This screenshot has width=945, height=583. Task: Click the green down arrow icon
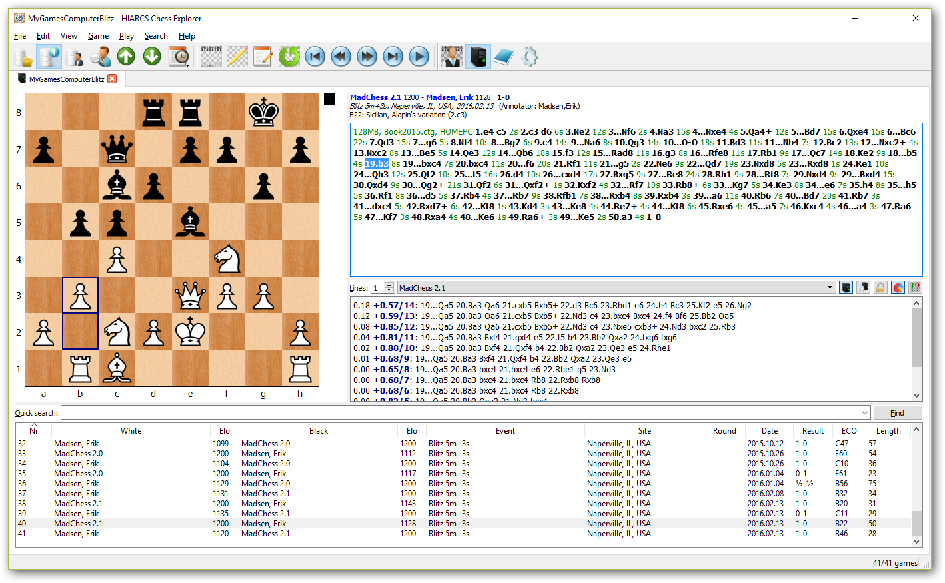[152, 57]
